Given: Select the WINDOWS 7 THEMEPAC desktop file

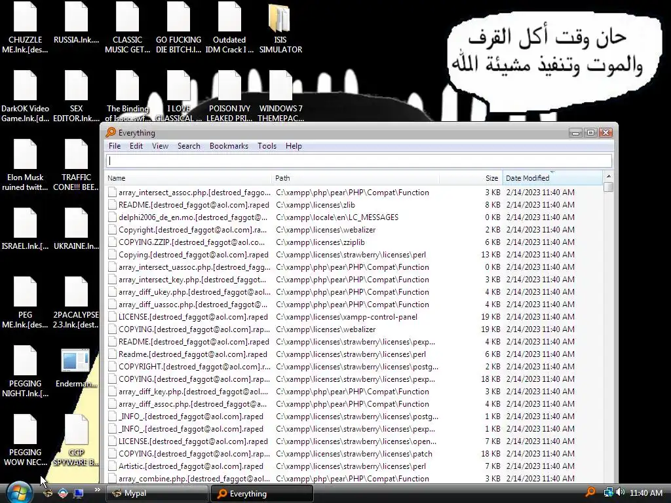Looking at the screenshot, I should pyautogui.click(x=280, y=97).
